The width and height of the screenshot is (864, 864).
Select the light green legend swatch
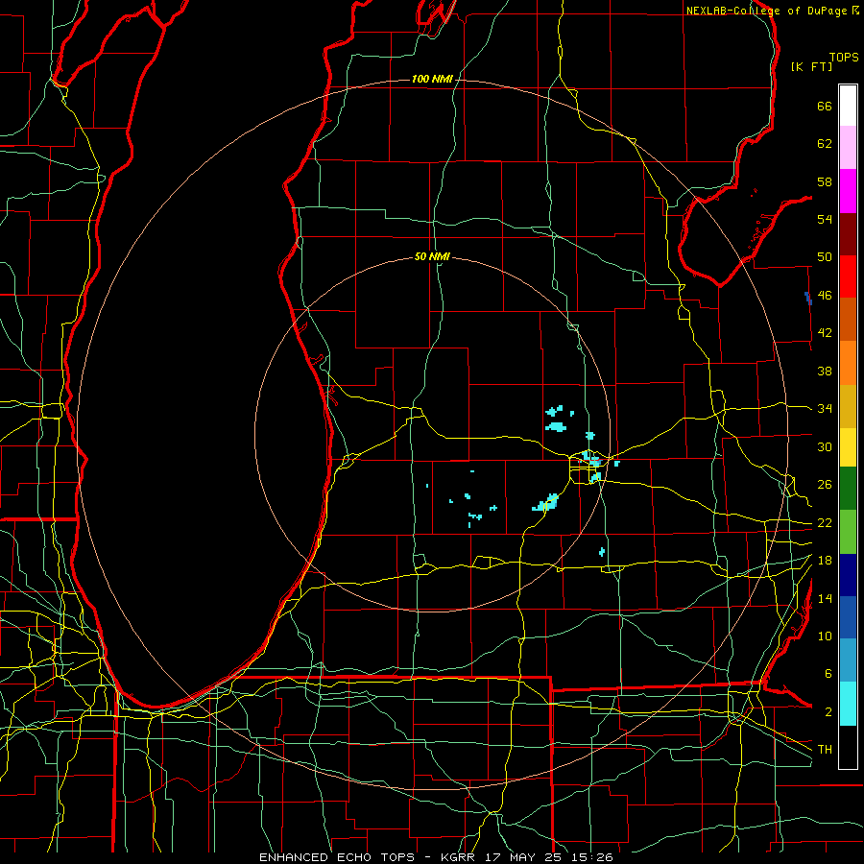coord(848,532)
